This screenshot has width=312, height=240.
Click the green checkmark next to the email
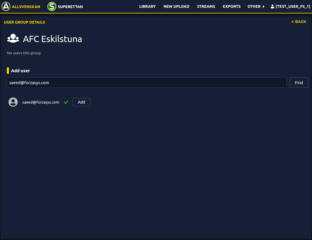tap(66, 102)
